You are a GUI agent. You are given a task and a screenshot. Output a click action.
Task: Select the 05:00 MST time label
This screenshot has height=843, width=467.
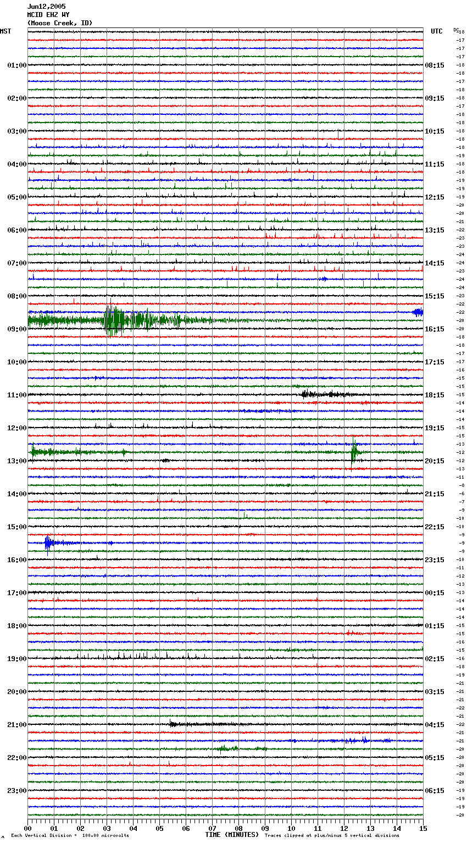(x=16, y=197)
